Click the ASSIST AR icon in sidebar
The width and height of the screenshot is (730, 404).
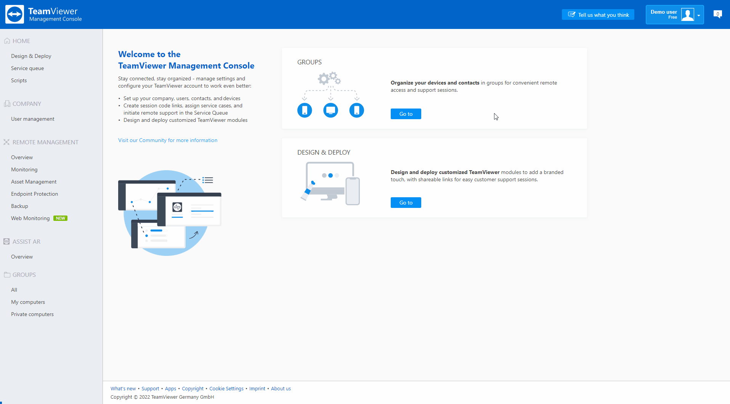[x=6, y=241]
